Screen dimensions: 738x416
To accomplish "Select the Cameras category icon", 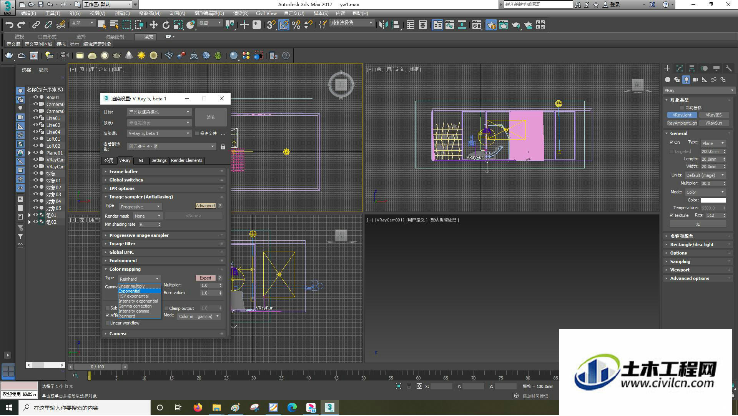I will 695,80.
